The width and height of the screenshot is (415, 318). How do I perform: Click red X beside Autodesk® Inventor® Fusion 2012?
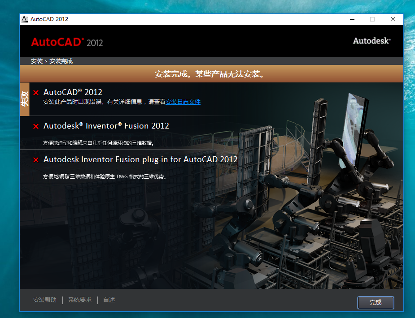point(36,126)
